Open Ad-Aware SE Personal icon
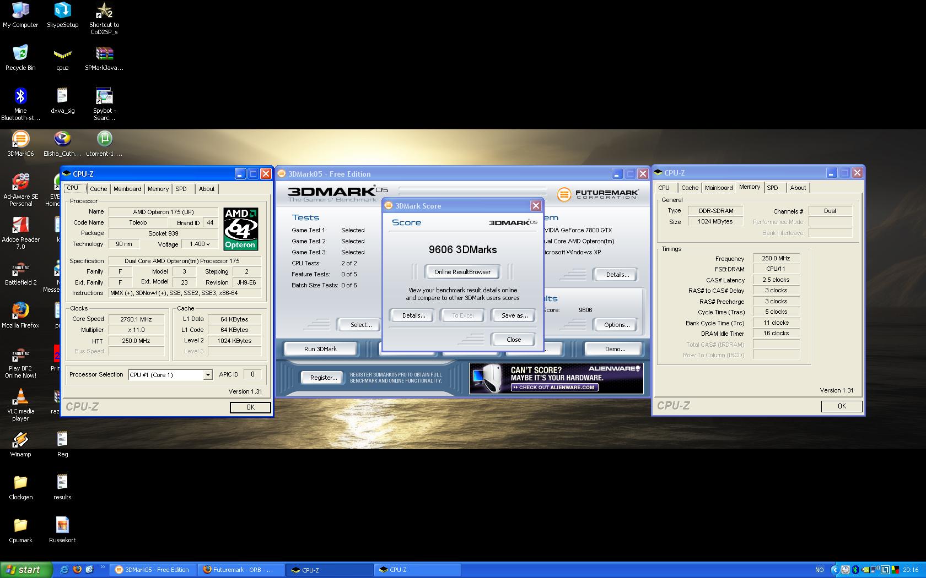Viewport: 926px width, 578px height. 20,190
